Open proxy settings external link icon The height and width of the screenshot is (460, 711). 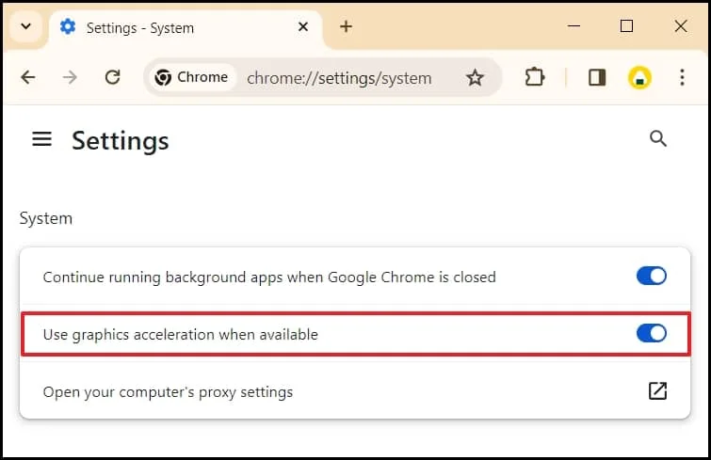point(657,391)
